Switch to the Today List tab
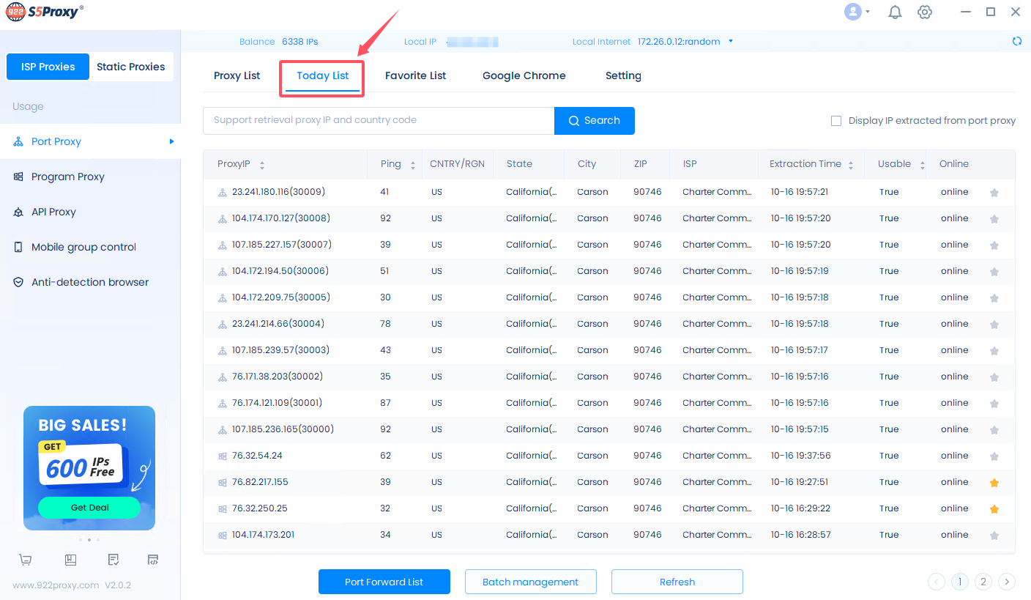This screenshot has width=1031, height=600. (x=323, y=75)
